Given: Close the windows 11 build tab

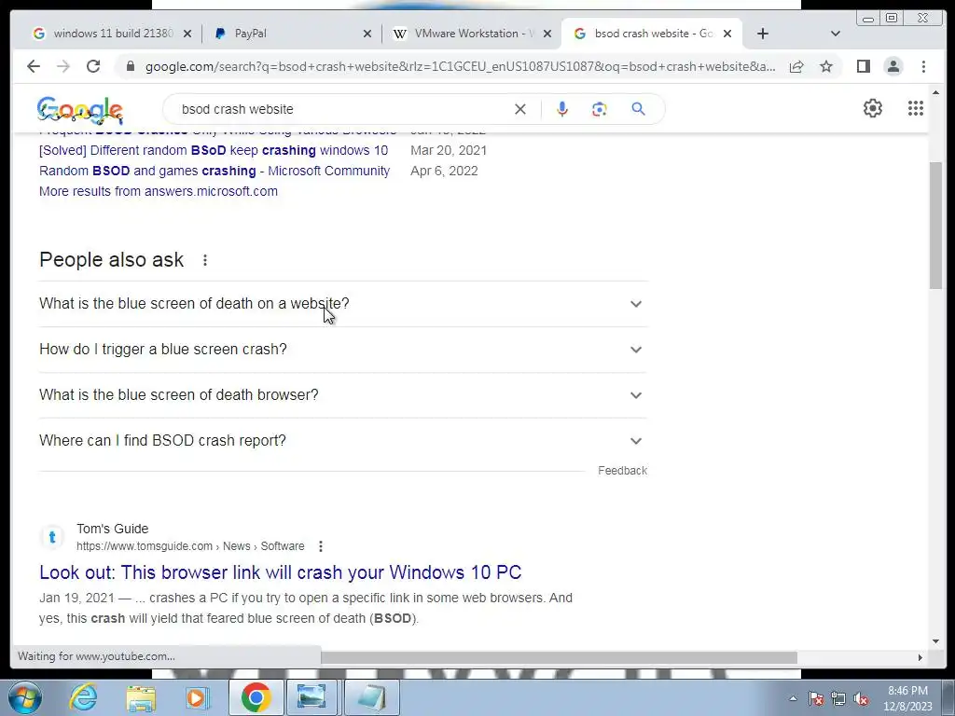Looking at the screenshot, I should pos(187,34).
